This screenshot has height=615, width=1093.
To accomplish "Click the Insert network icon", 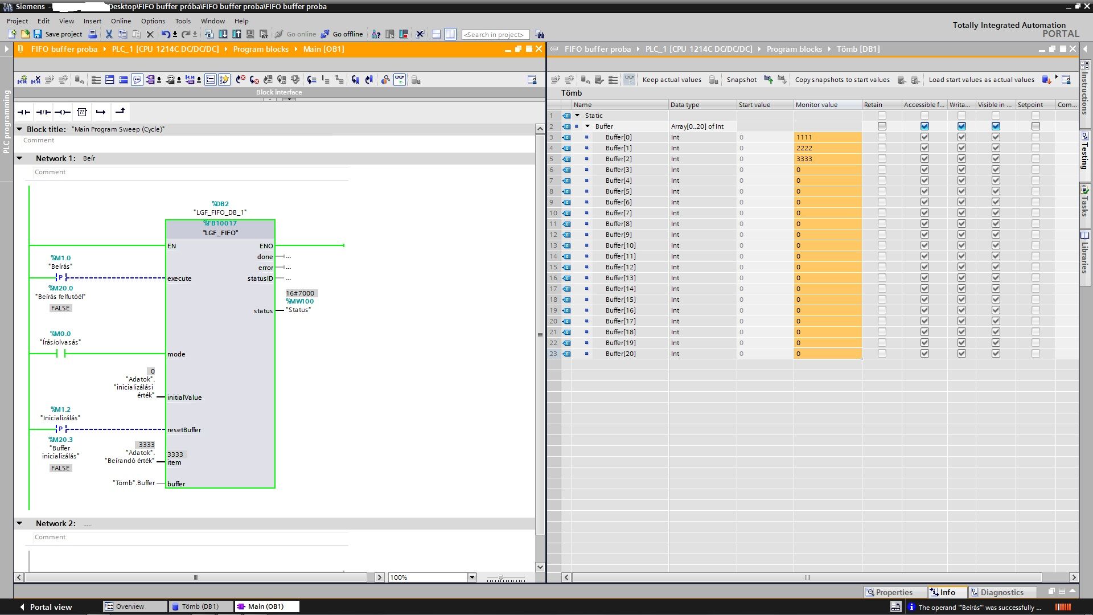I will [x=22, y=80].
